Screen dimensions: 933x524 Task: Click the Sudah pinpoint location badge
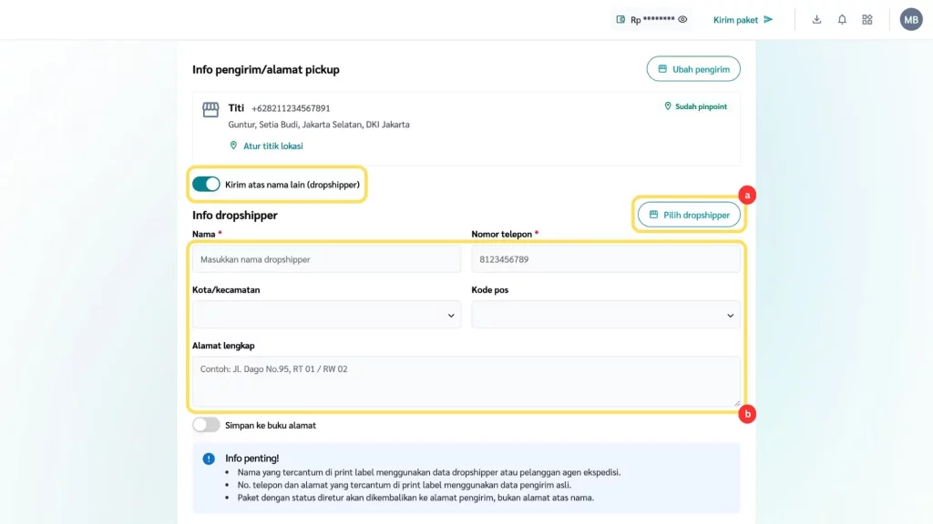[696, 106]
